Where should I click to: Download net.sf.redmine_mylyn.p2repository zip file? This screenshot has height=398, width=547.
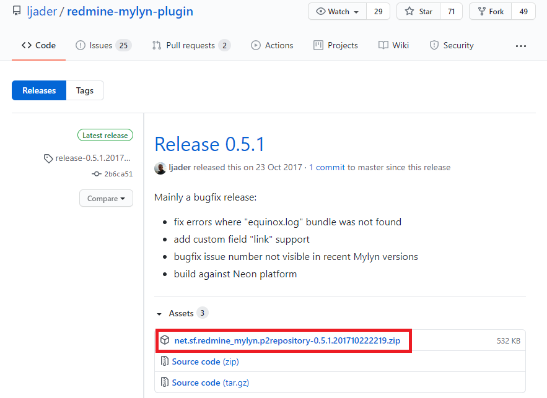coord(287,340)
